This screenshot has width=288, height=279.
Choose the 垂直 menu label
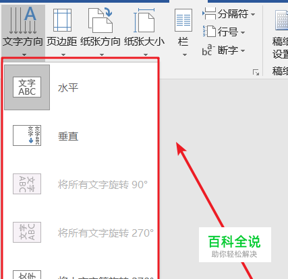(x=68, y=136)
